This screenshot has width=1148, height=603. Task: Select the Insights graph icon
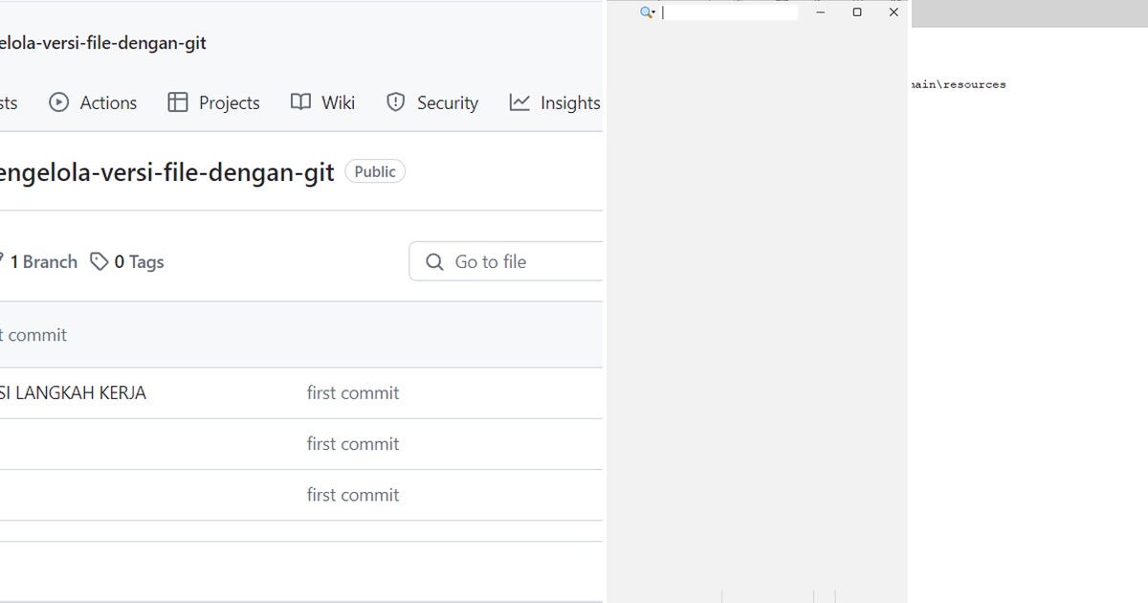click(518, 101)
